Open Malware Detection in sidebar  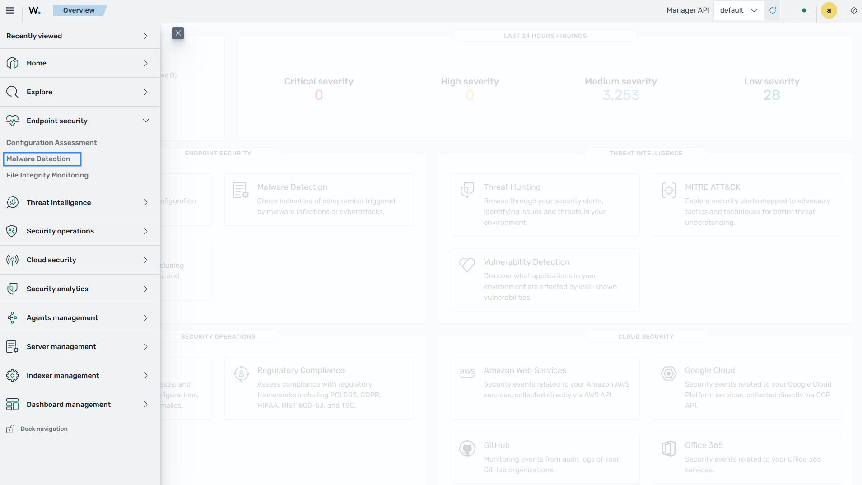coord(38,159)
